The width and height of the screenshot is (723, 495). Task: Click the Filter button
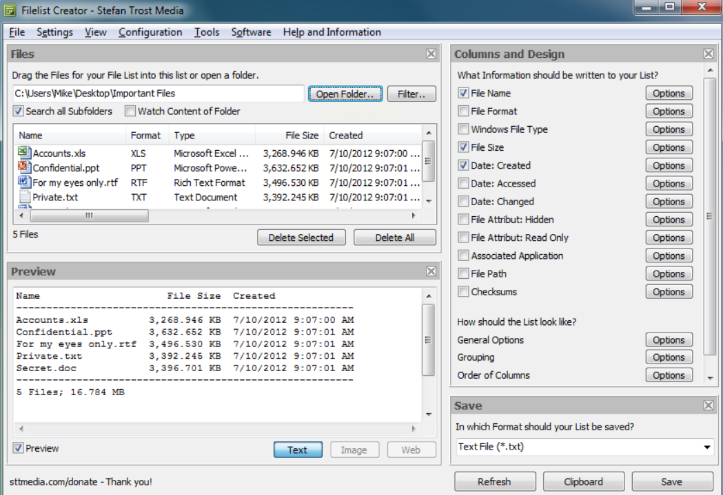pyautogui.click(x=411, y=94)
